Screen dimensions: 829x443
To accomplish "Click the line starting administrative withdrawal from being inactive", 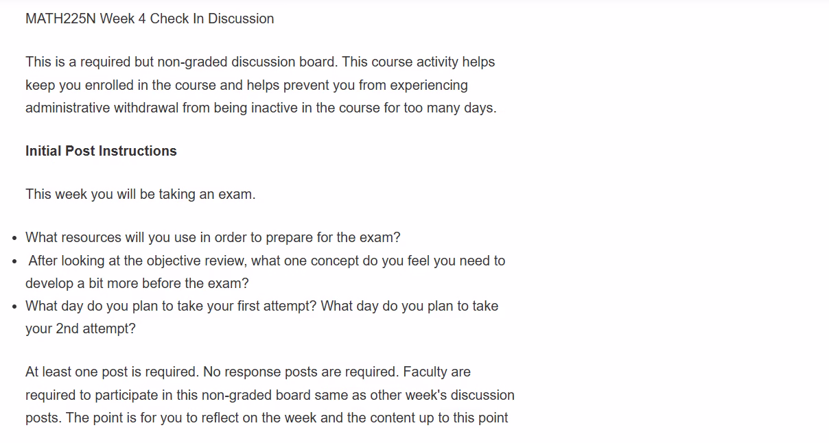I will click(x=261, y=108).
